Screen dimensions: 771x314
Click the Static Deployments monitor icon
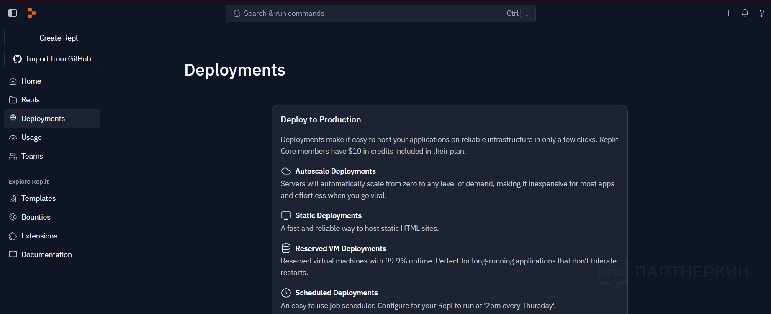[286, 215]
